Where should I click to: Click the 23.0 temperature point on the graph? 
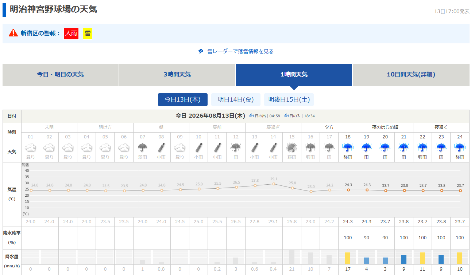tap(311, 191)
